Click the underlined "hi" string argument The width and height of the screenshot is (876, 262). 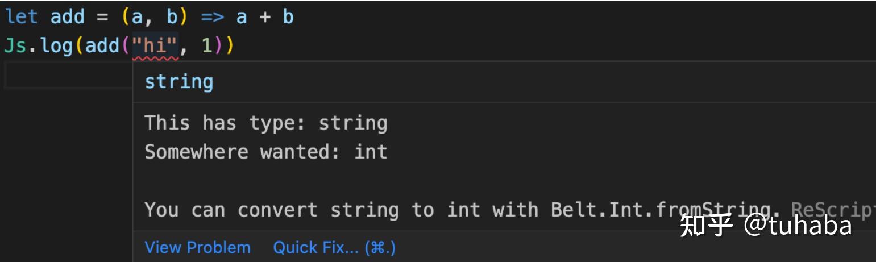tap(155, 46)
